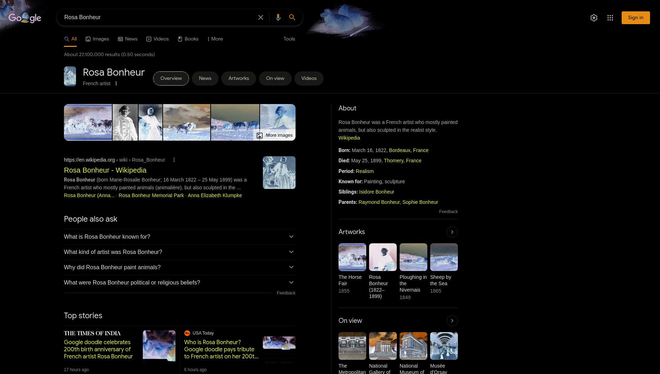660x374 pixels.
Task: Select the Videos chip in knowledge panel
Action: coord(309,78)
